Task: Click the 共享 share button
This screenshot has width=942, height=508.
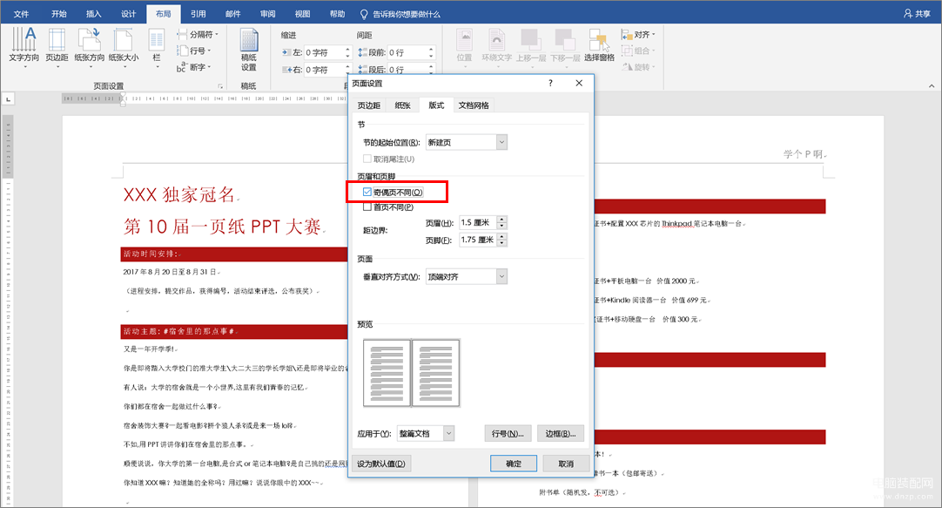Action: pos(918,13)
